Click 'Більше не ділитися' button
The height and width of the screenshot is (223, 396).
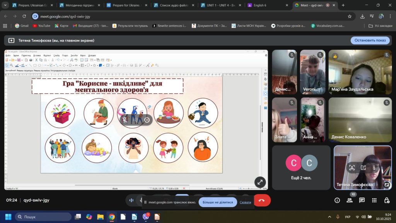217,202
